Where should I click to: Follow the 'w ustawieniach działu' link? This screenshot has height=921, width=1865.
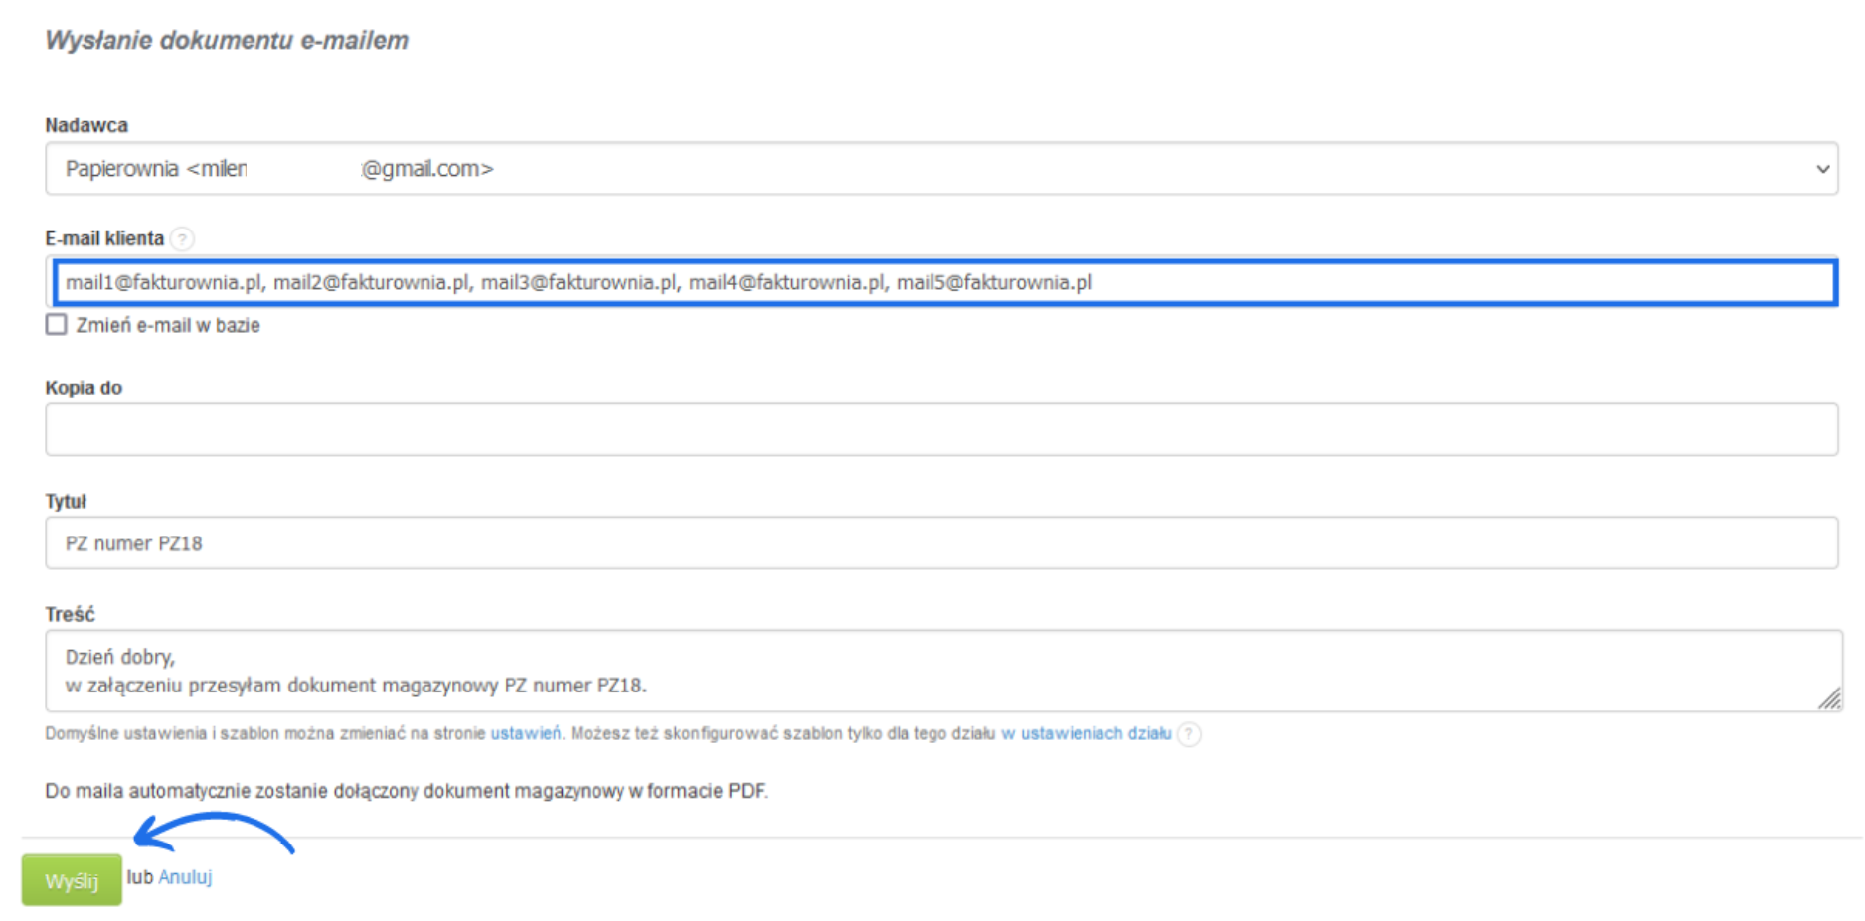(1086, 734)
